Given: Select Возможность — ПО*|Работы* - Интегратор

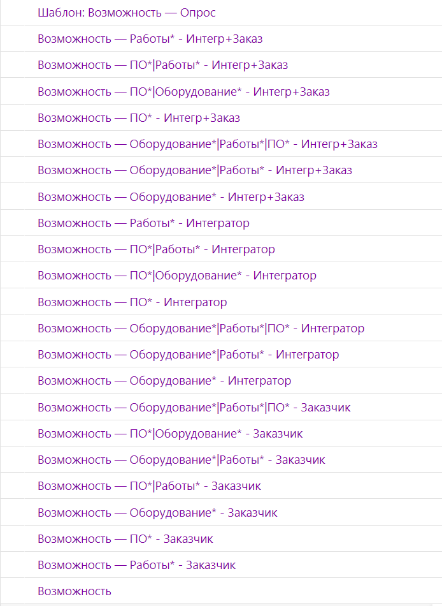Looking at the screenshot, I should (x=156, y=249).
